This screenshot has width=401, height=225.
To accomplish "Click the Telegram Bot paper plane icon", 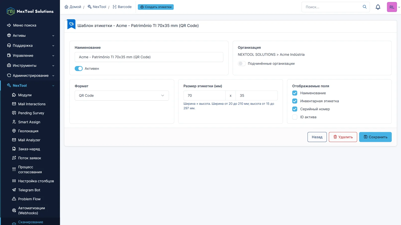I will pyautogui.click(x=14, y=190).
